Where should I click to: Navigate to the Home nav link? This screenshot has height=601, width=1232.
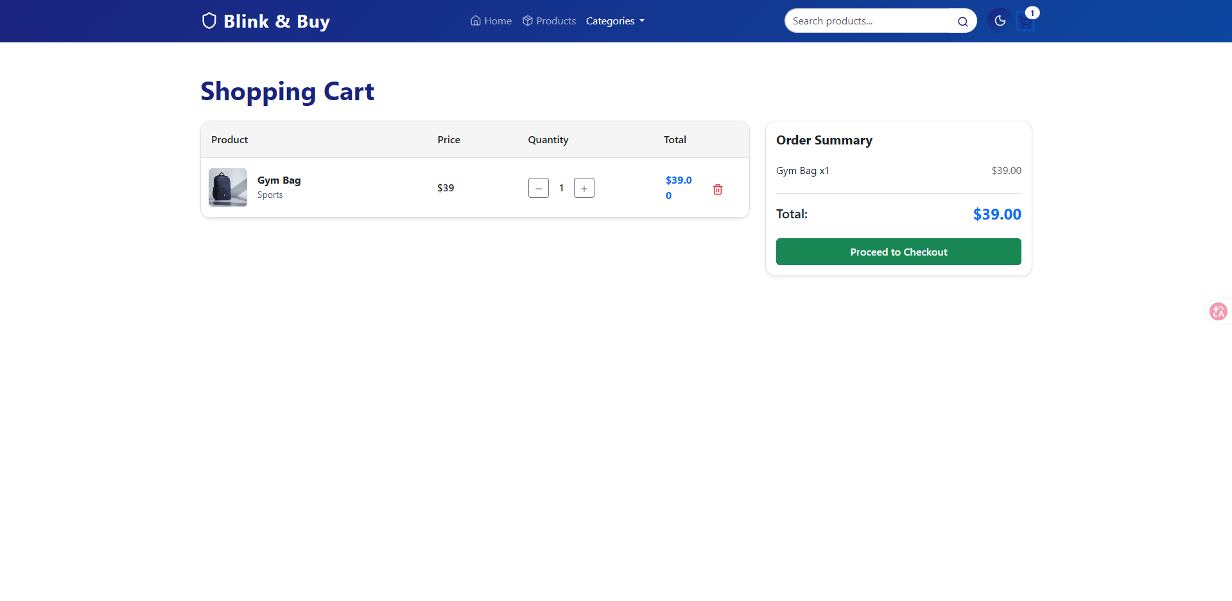coord(498,21)
